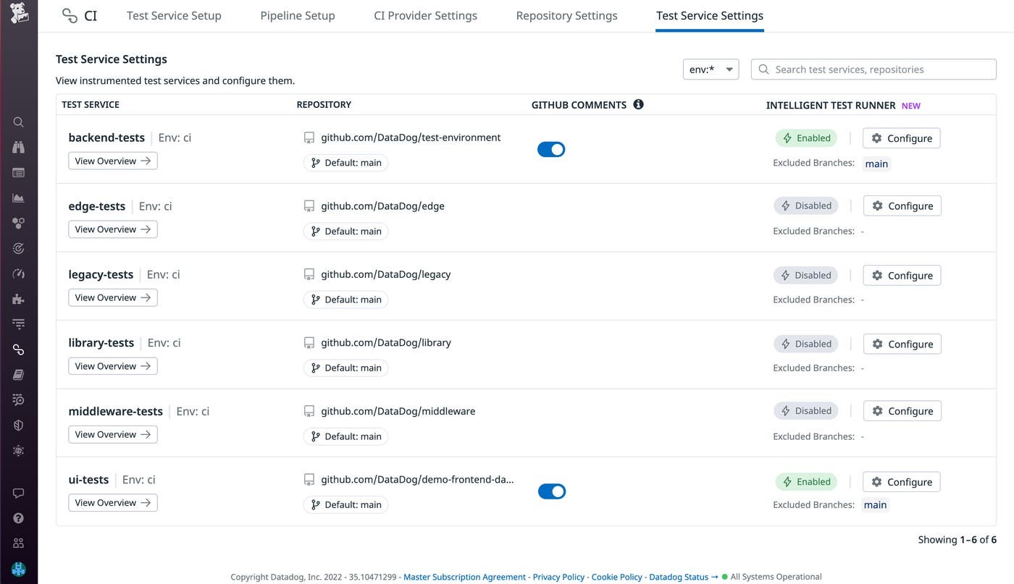
Task: Open the binoculars icon in the sidebar
Action: click(19, 148)
